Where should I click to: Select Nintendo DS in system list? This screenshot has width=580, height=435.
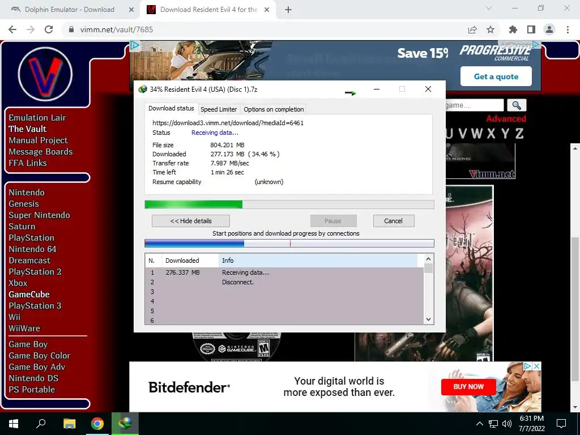coord(33,378)
